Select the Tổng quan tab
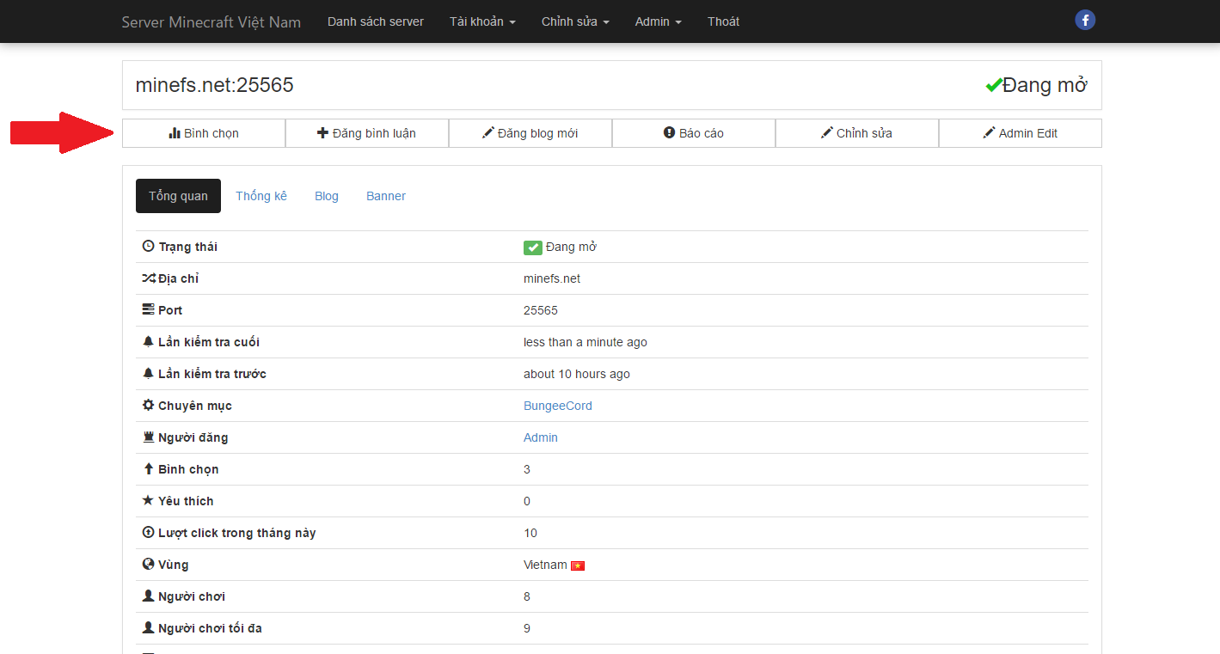This screenshot has width=1220, height=654. coord(178,196)
